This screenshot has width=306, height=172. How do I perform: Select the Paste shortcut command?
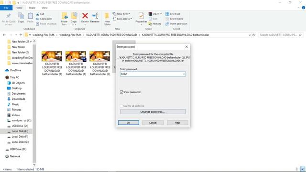pos(46,24)
